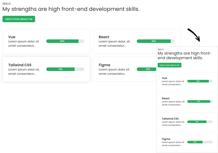Click the Figma 60% progress bar in desktop view
Image resolution: width=218 pixels, height=153 pixels.
[146, 69]
